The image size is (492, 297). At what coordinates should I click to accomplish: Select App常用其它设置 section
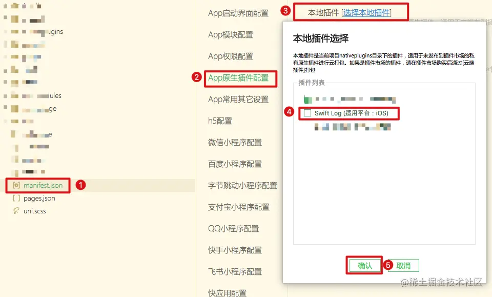coord(238,100)
